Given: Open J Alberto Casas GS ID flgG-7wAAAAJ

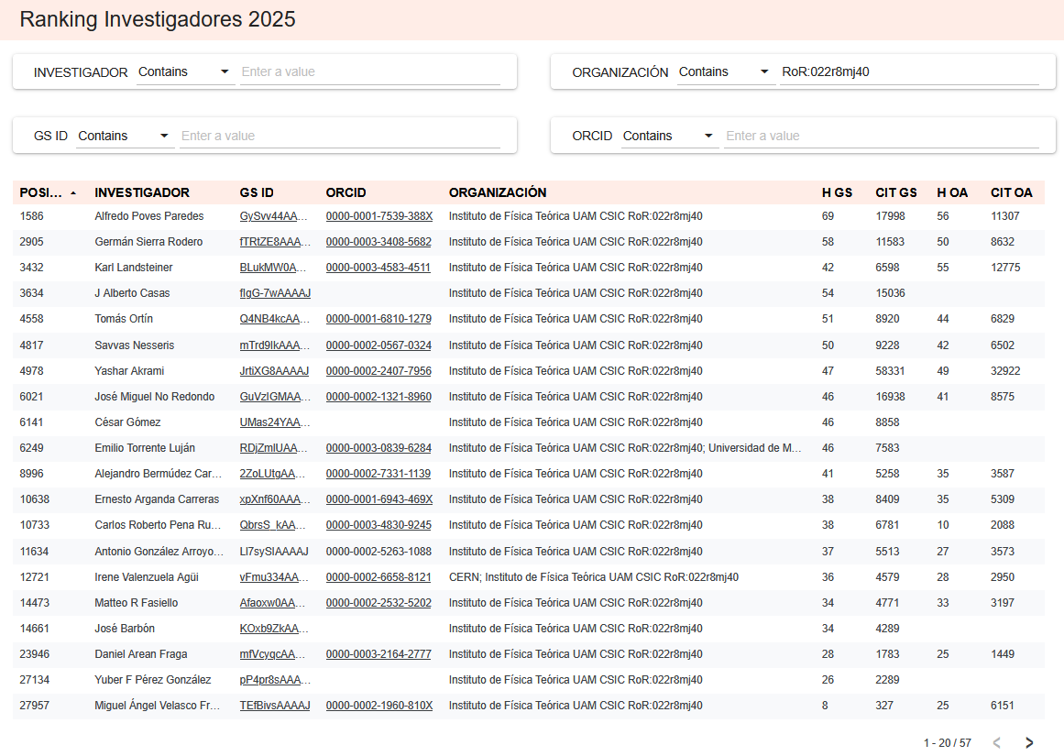Looking at the screenshot, I should (275, 294).
